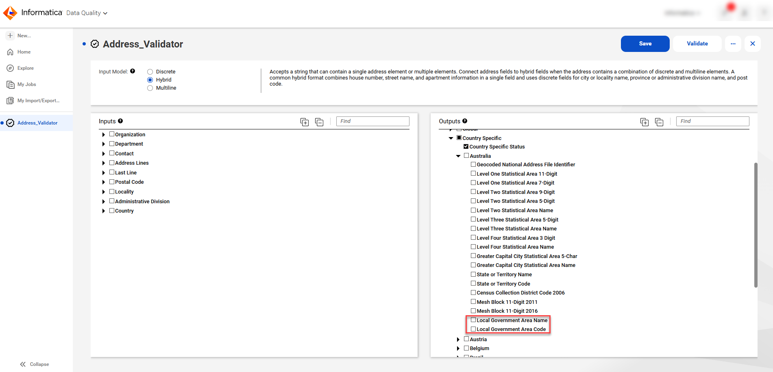Viewport: 773px width, 372px height.
Task: Click the Outputs panel vertical scrollbar
Action: pos(756,225)
